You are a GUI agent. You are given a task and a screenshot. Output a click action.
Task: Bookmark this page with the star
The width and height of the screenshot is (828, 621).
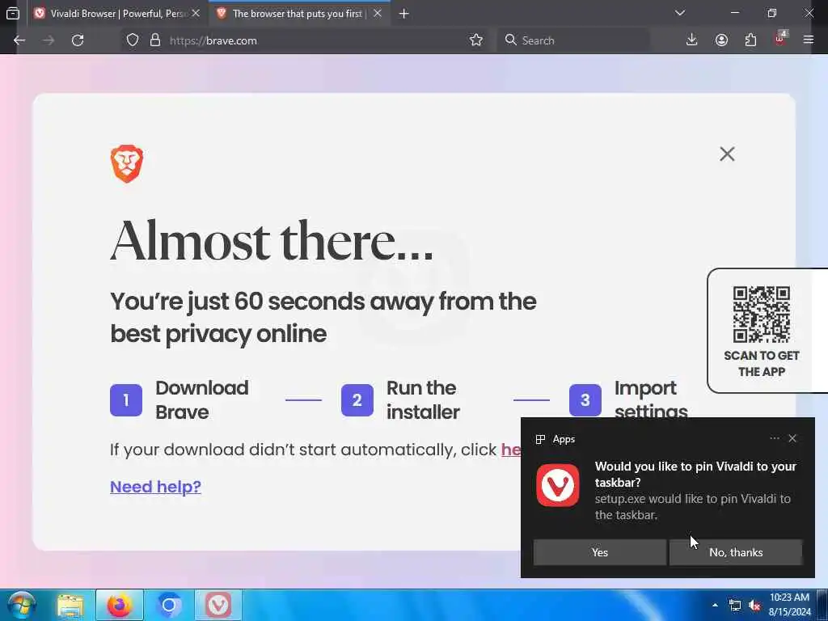pyautogui.click(x=475, y=40)
